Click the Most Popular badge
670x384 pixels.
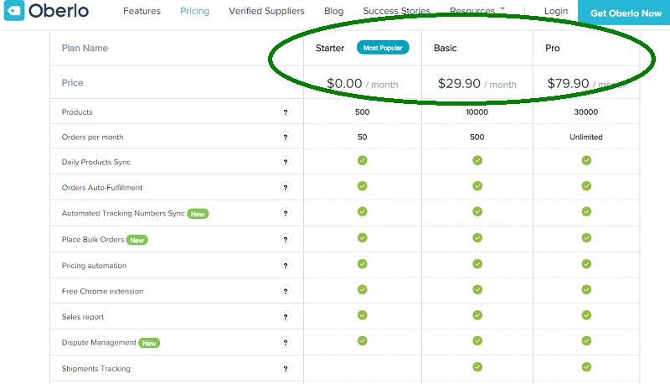(383, 48)
